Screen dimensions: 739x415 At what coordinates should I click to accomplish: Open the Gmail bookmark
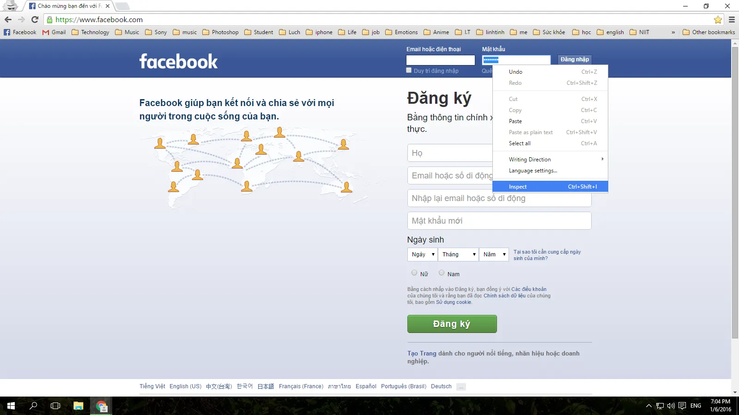coord(54,32)
